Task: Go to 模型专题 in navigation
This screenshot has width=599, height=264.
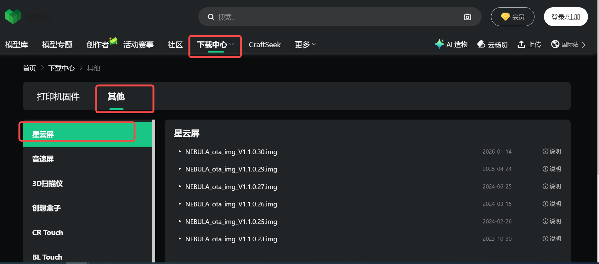Action: [57, 45]
